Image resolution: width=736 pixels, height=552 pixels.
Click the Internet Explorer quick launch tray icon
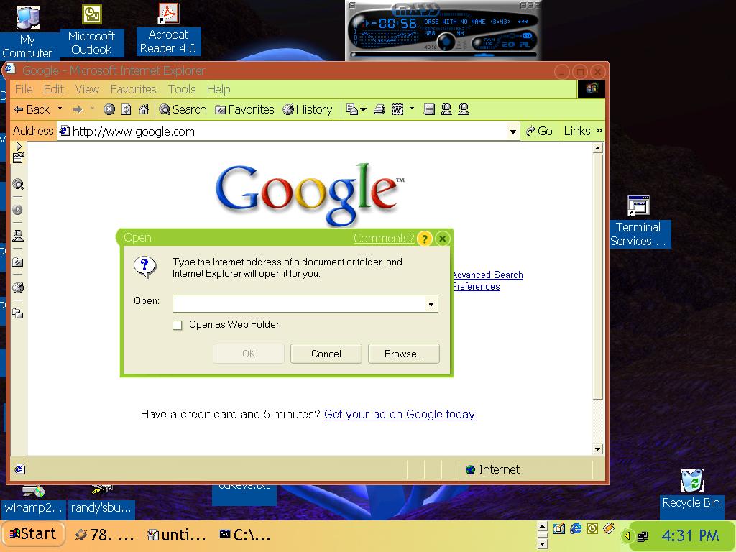[x=576, y=529]
